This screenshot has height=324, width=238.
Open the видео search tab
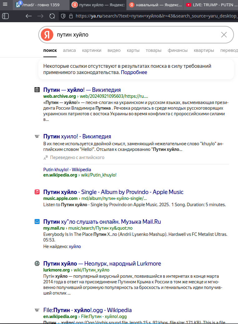114,50
